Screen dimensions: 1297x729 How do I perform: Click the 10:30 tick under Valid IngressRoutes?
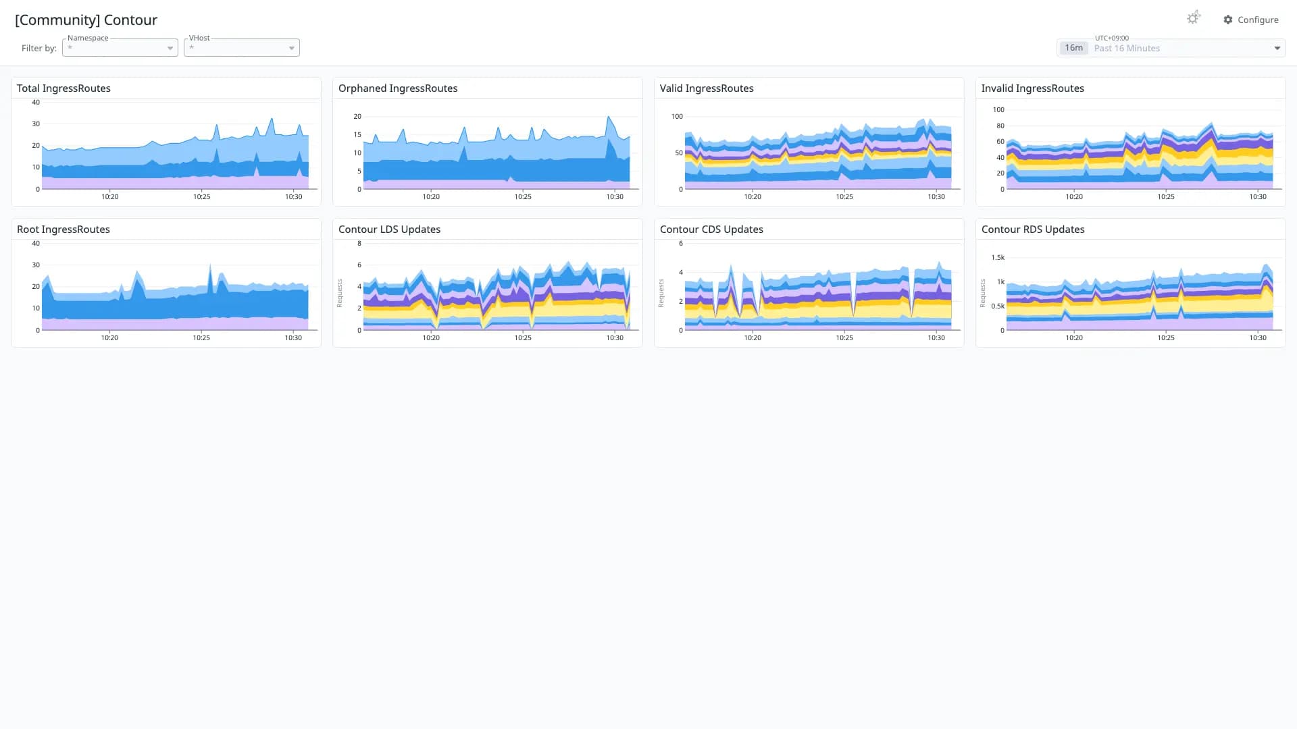click(x=936, y=197)
